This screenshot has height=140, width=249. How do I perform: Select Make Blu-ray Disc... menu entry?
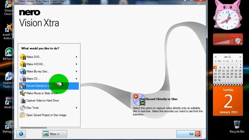49,72
